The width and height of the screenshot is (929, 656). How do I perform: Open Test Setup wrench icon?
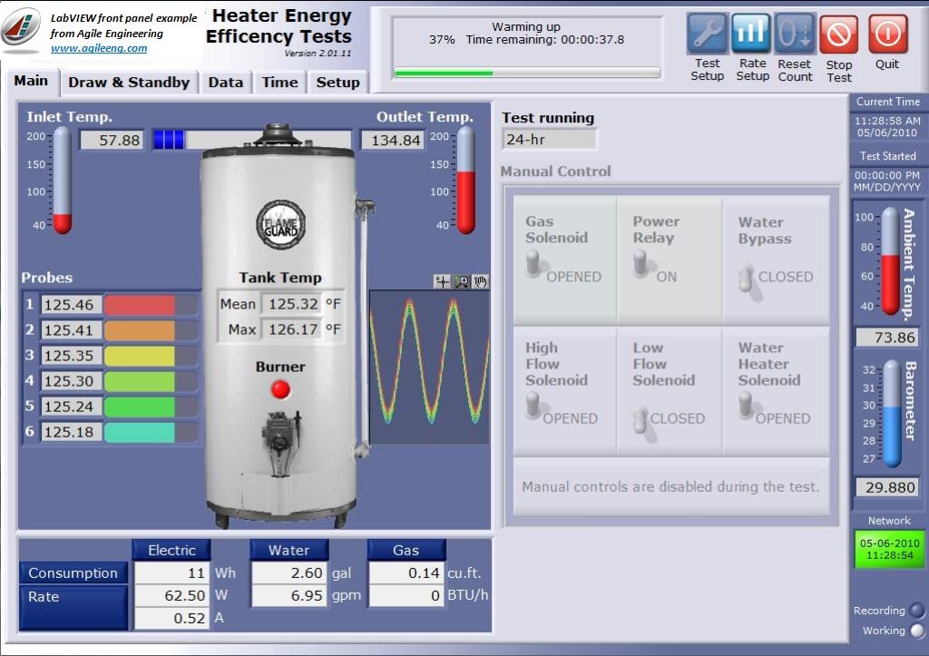707,34
